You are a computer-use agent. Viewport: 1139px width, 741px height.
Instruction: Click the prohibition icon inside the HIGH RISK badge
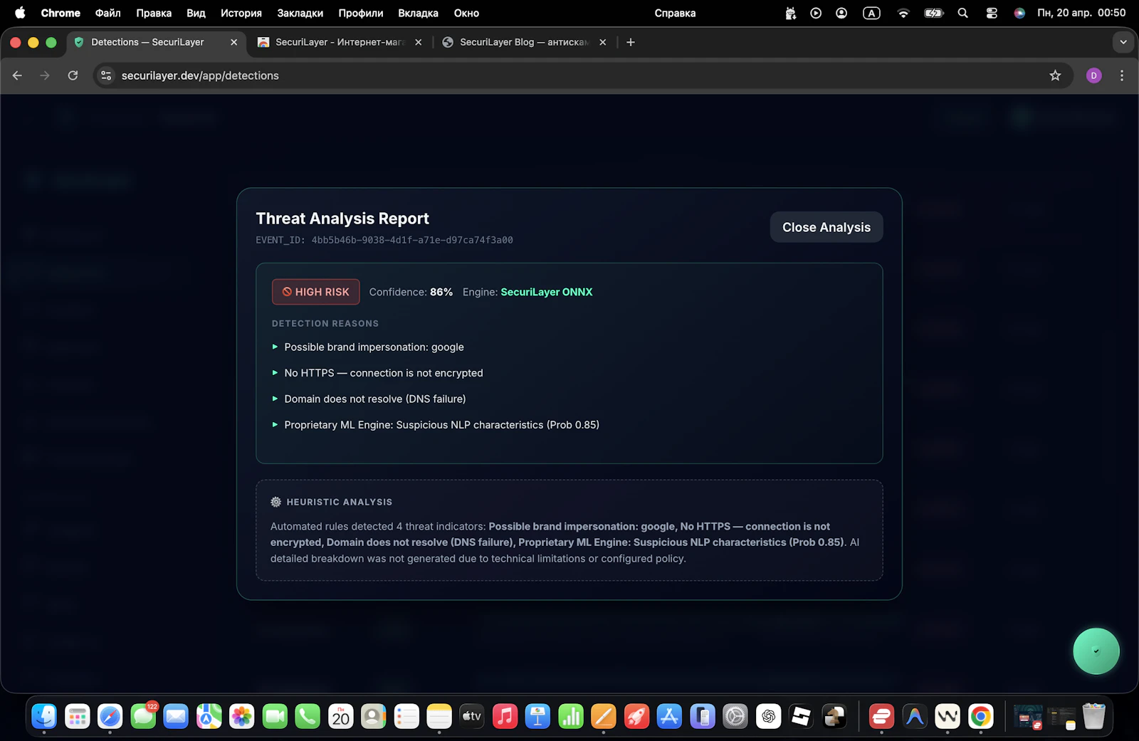click(x=287, y=291)
